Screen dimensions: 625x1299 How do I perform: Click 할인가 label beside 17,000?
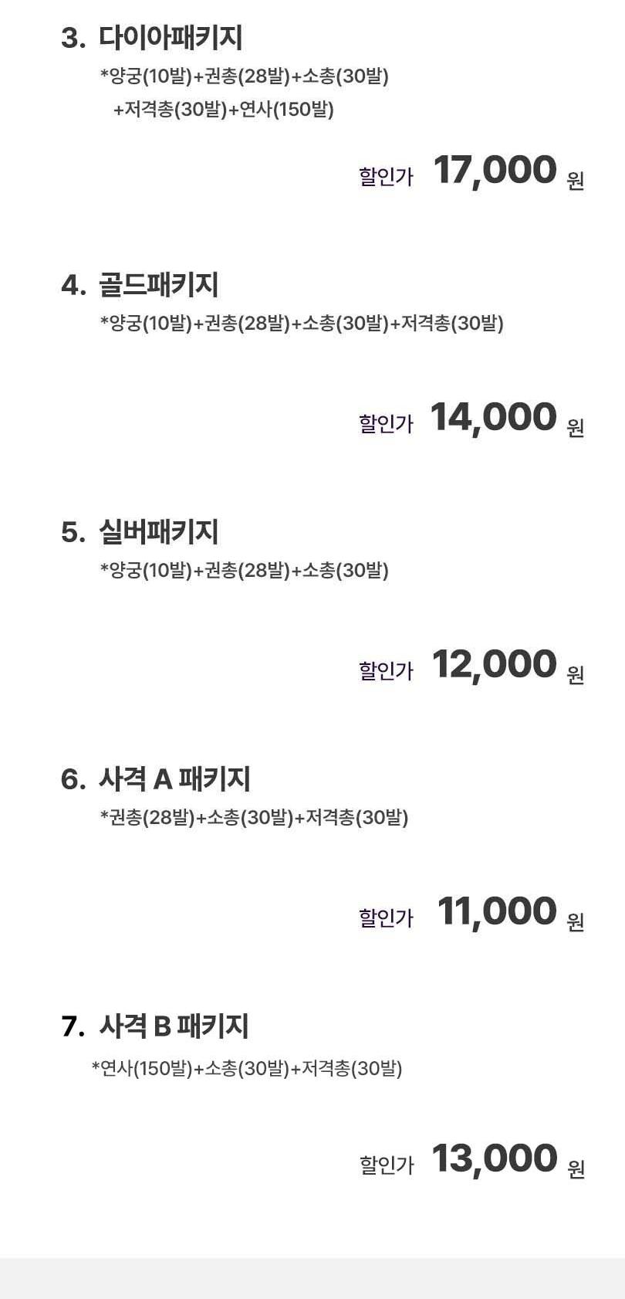(387, 177)
